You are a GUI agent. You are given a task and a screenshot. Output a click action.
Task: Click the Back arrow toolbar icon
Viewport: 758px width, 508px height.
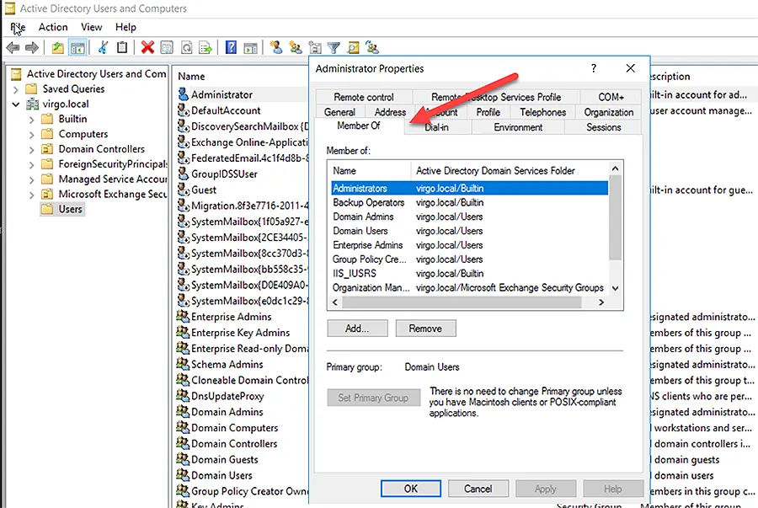point(13,47)
